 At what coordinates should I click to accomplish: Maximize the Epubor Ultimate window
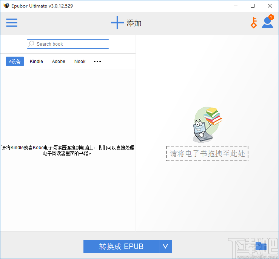pos(253,6)
